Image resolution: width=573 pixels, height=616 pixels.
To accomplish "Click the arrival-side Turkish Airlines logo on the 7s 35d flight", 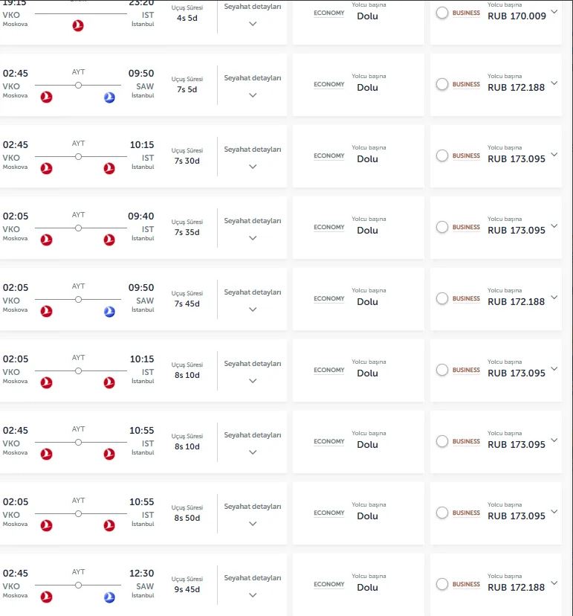I will click(109, 240).
